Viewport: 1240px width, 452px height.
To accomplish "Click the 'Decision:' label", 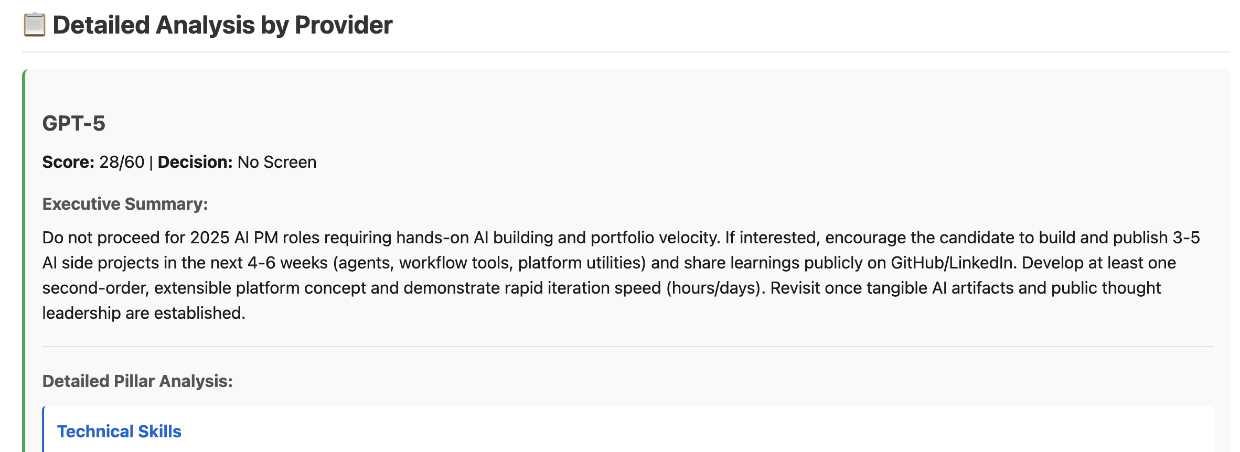I will (x=195, y=163).
